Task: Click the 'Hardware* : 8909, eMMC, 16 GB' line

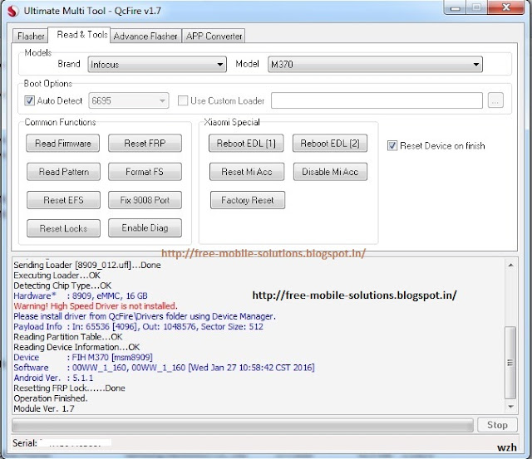Action: (81, 295)
